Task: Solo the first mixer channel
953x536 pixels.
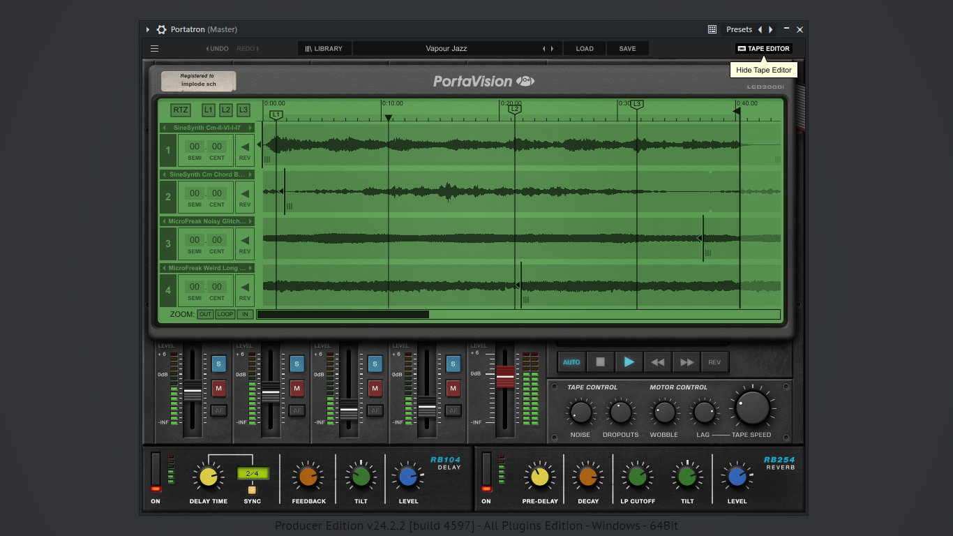Action: tap(219, 364)
